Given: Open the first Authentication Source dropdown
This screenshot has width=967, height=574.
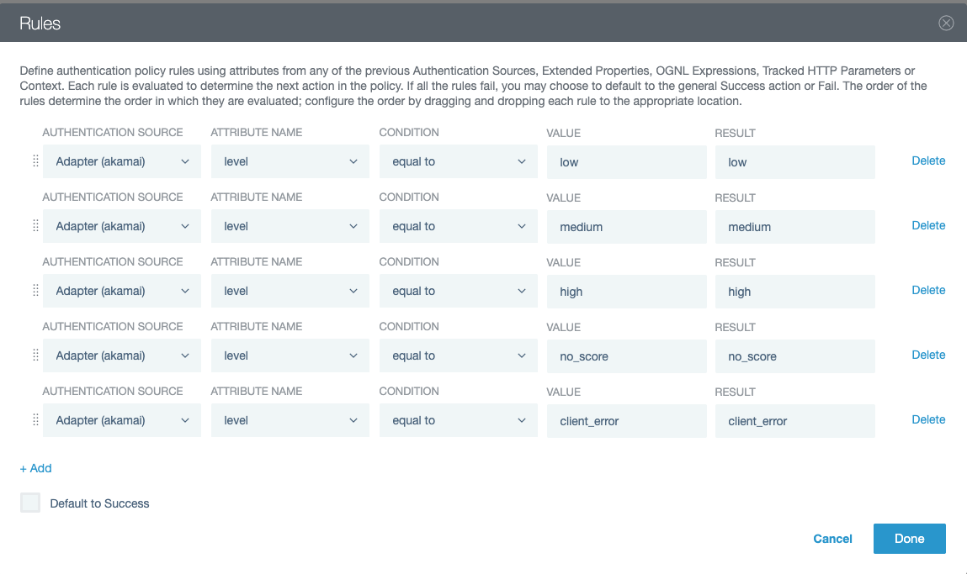Looking at the screenshot, I should (x=121, y=161).
